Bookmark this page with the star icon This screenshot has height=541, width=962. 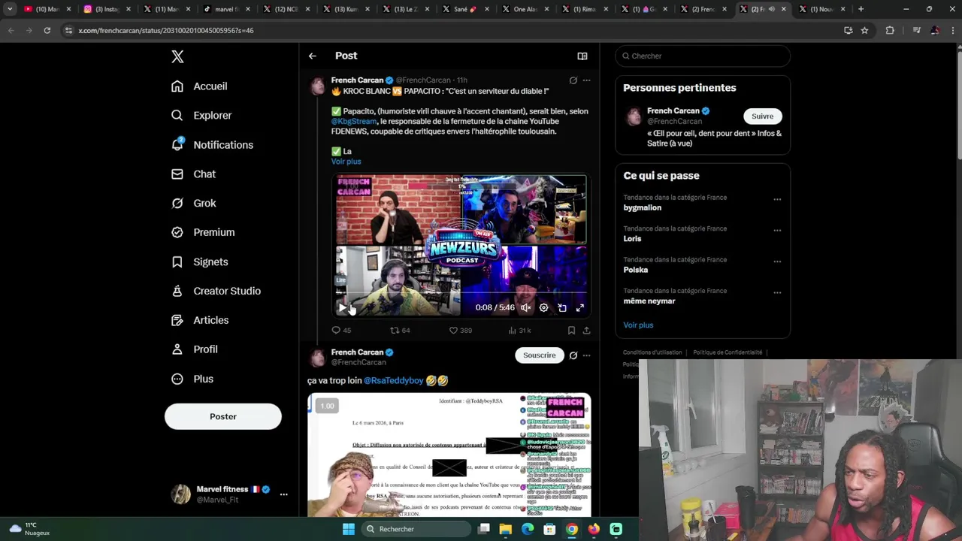click(x=864, y=31)
